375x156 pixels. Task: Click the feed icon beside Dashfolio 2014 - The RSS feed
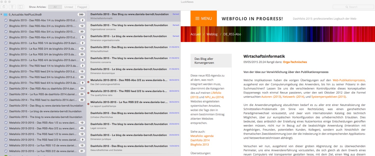tap(6, 100)
